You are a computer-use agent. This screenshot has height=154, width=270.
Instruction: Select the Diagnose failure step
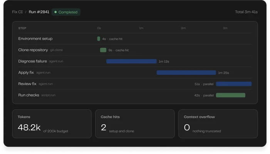click(32, 61)
